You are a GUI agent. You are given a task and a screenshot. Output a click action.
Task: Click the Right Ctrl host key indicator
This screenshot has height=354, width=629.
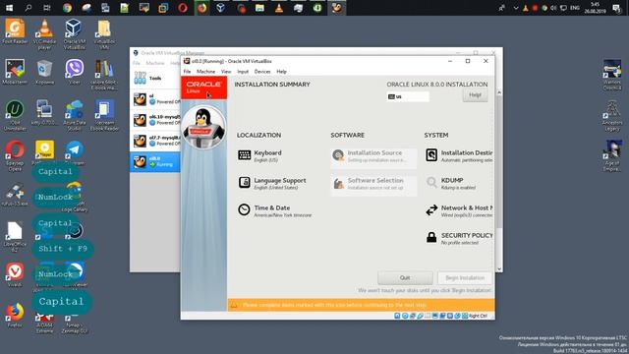coord(478,316)
